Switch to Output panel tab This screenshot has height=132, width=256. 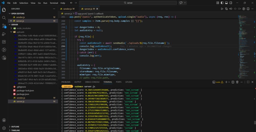click(78, 82)
